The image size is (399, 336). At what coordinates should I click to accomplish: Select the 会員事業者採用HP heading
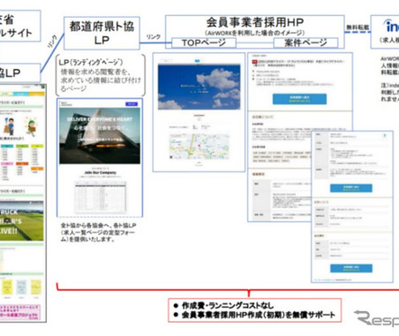[x=255, y=22]
